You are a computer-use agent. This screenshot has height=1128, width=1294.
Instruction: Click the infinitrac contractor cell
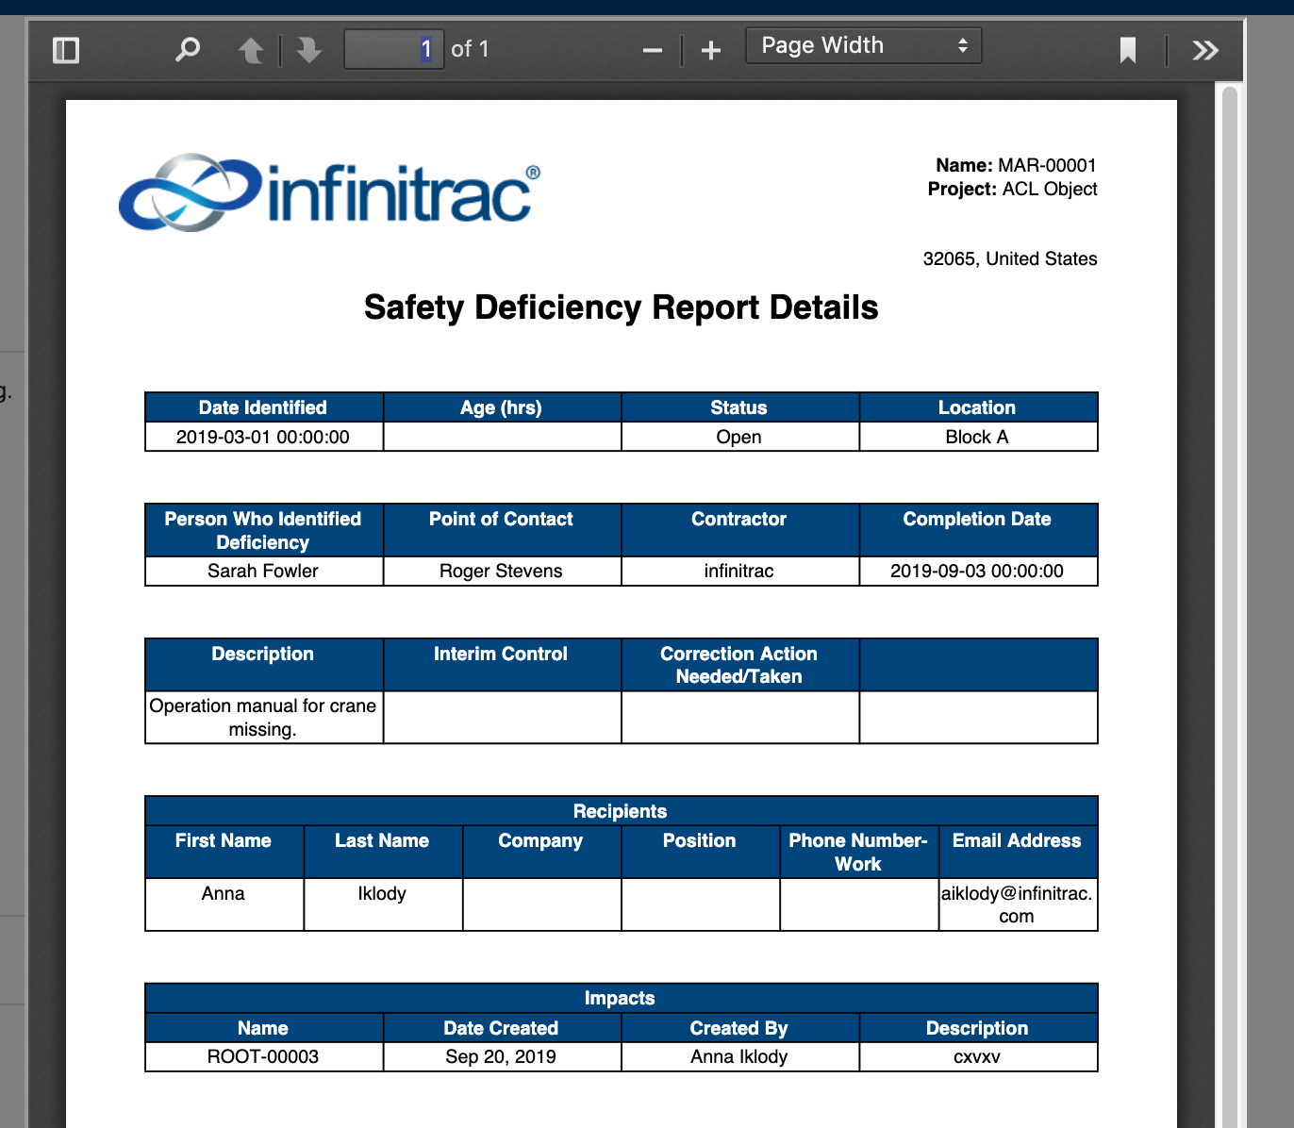(x=738, y=571)
